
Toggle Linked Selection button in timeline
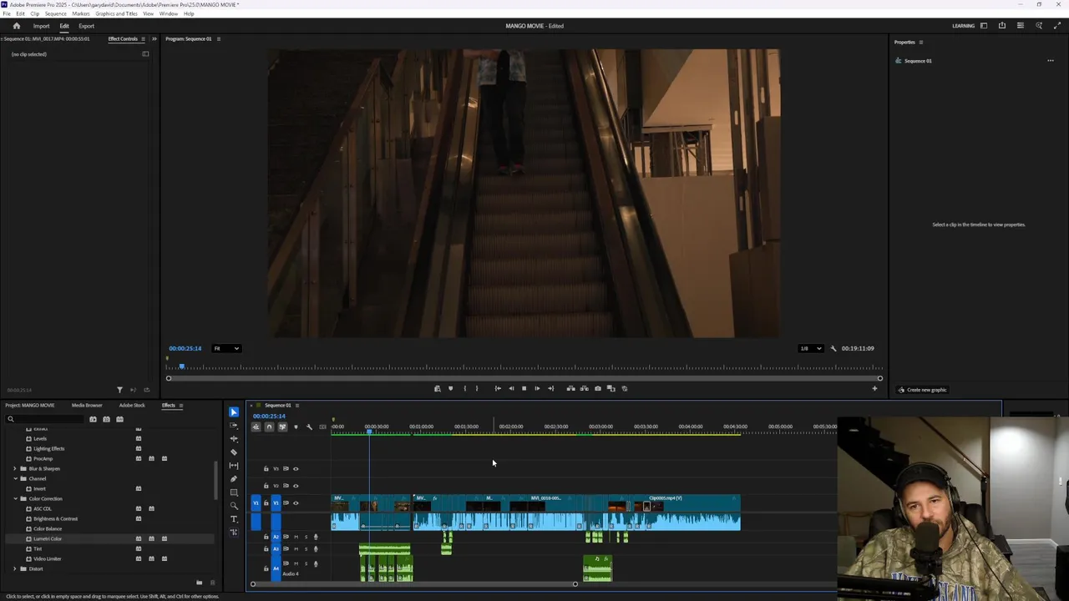(x=282, y=427)
